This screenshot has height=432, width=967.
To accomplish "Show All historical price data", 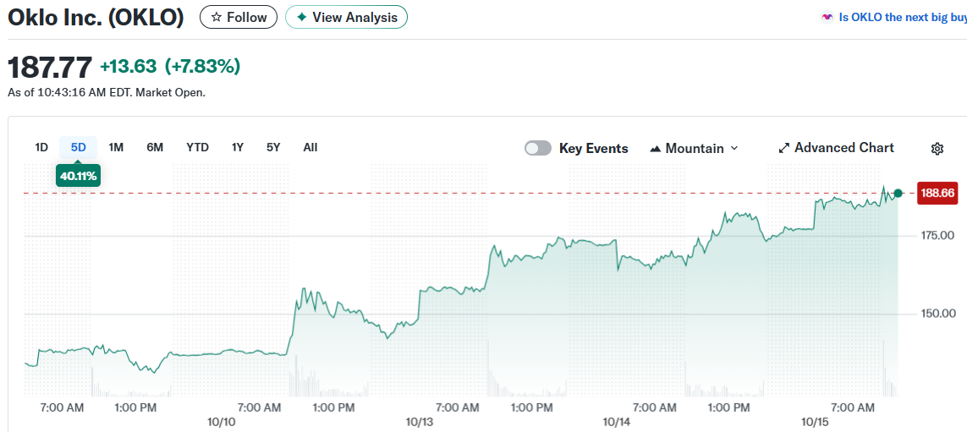I will [x=310, y=147].
